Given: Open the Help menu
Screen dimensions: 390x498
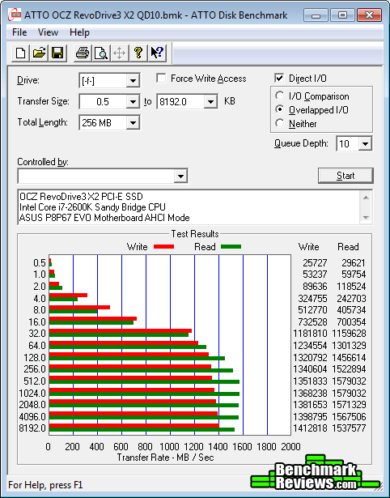Looking at the screenshot, I should 79,32.
